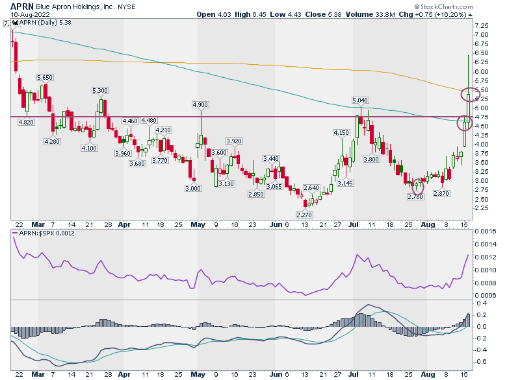The width and height of the screenshot is (507, 380).
Task: Click the 0.0006 tick on ratio axis
Action: pyautogui.click(x=485, y=296)
